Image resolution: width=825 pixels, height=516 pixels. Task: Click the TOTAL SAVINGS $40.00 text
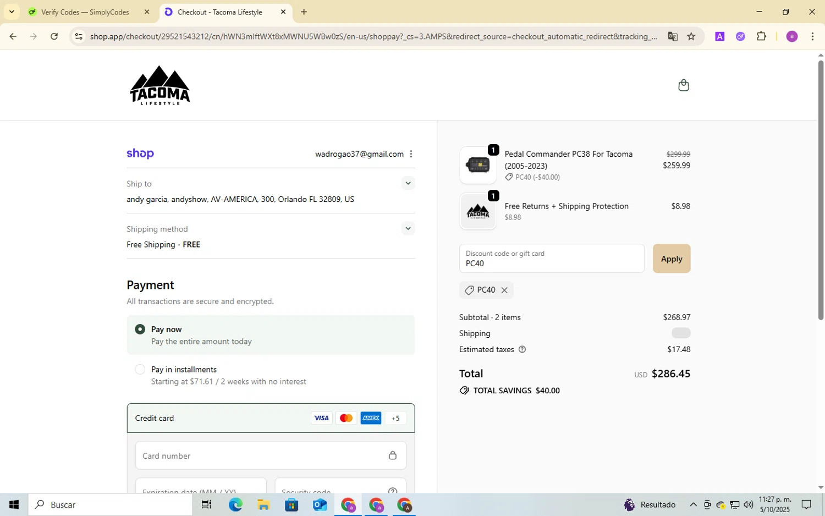coord(516,391)
